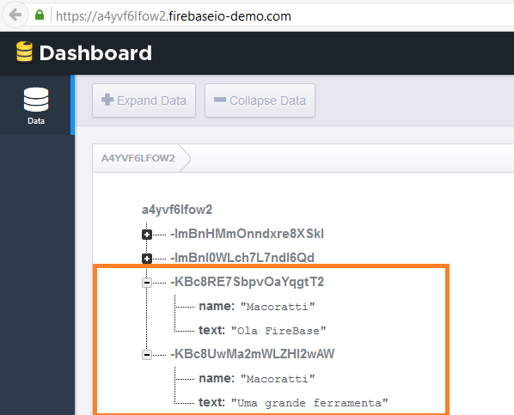Click the browser back arrow icon
Image resolution: width=514 pixels, height=415 pixels.
pos(15,15)
